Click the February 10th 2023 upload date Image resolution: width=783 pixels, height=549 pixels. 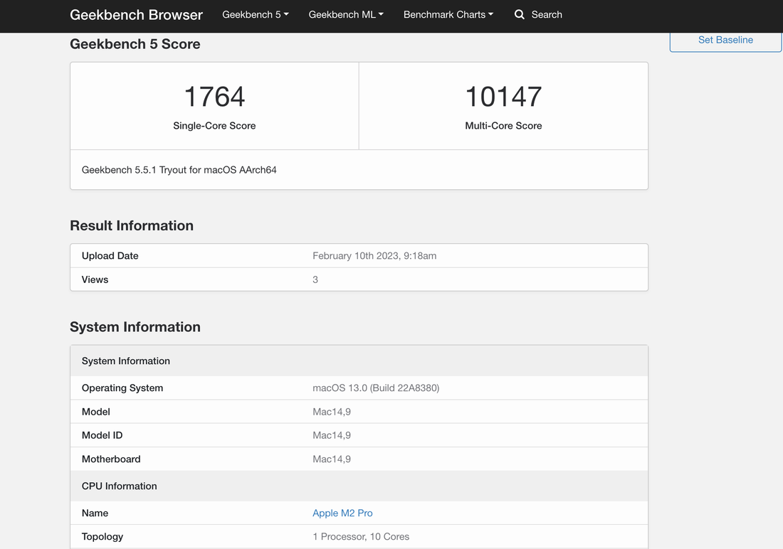(x=374, y=255)
